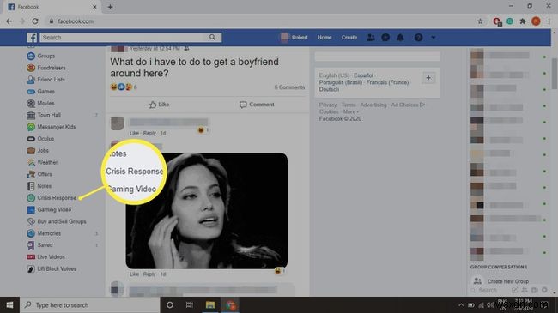Open the Terms footer link

click(349, 105)
